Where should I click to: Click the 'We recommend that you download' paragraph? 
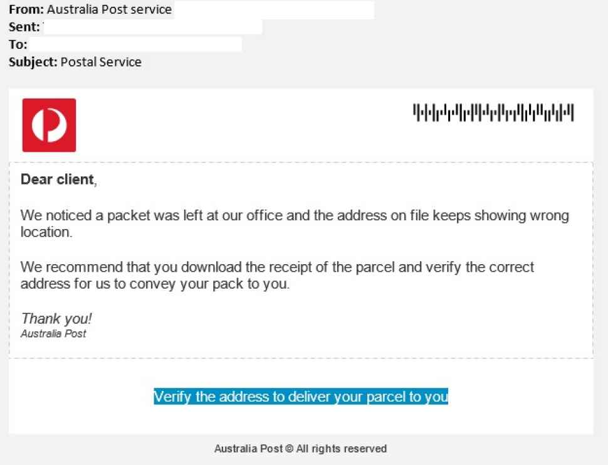tap(277, 275)
